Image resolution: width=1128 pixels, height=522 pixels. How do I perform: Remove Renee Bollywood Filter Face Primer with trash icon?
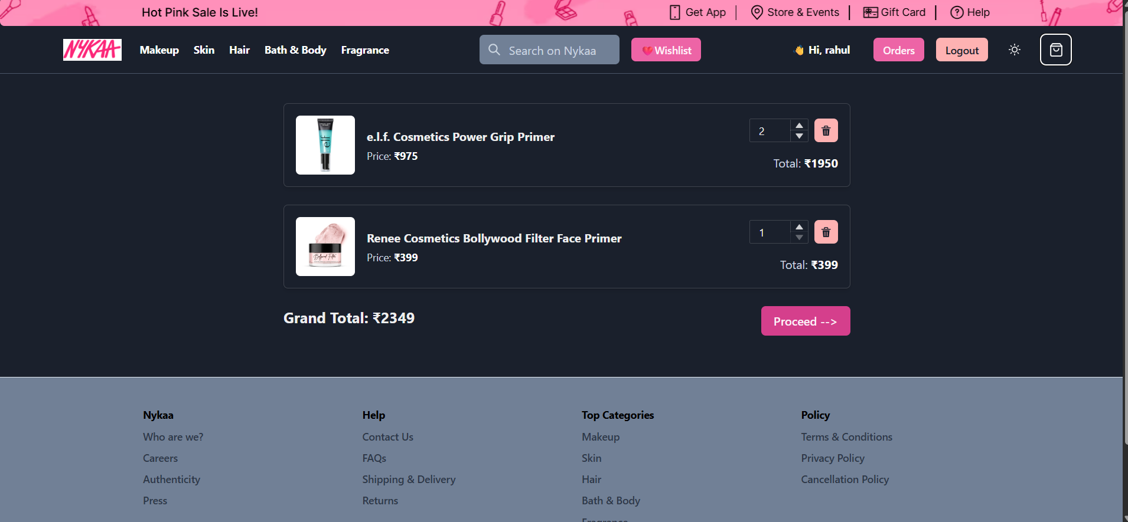coord(826,232)
